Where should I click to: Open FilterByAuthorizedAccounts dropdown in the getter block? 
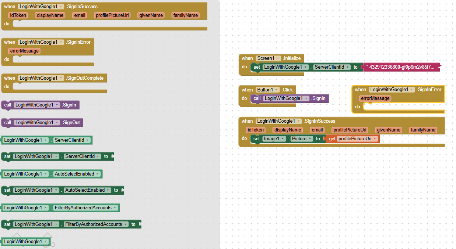tap(115, 208)
